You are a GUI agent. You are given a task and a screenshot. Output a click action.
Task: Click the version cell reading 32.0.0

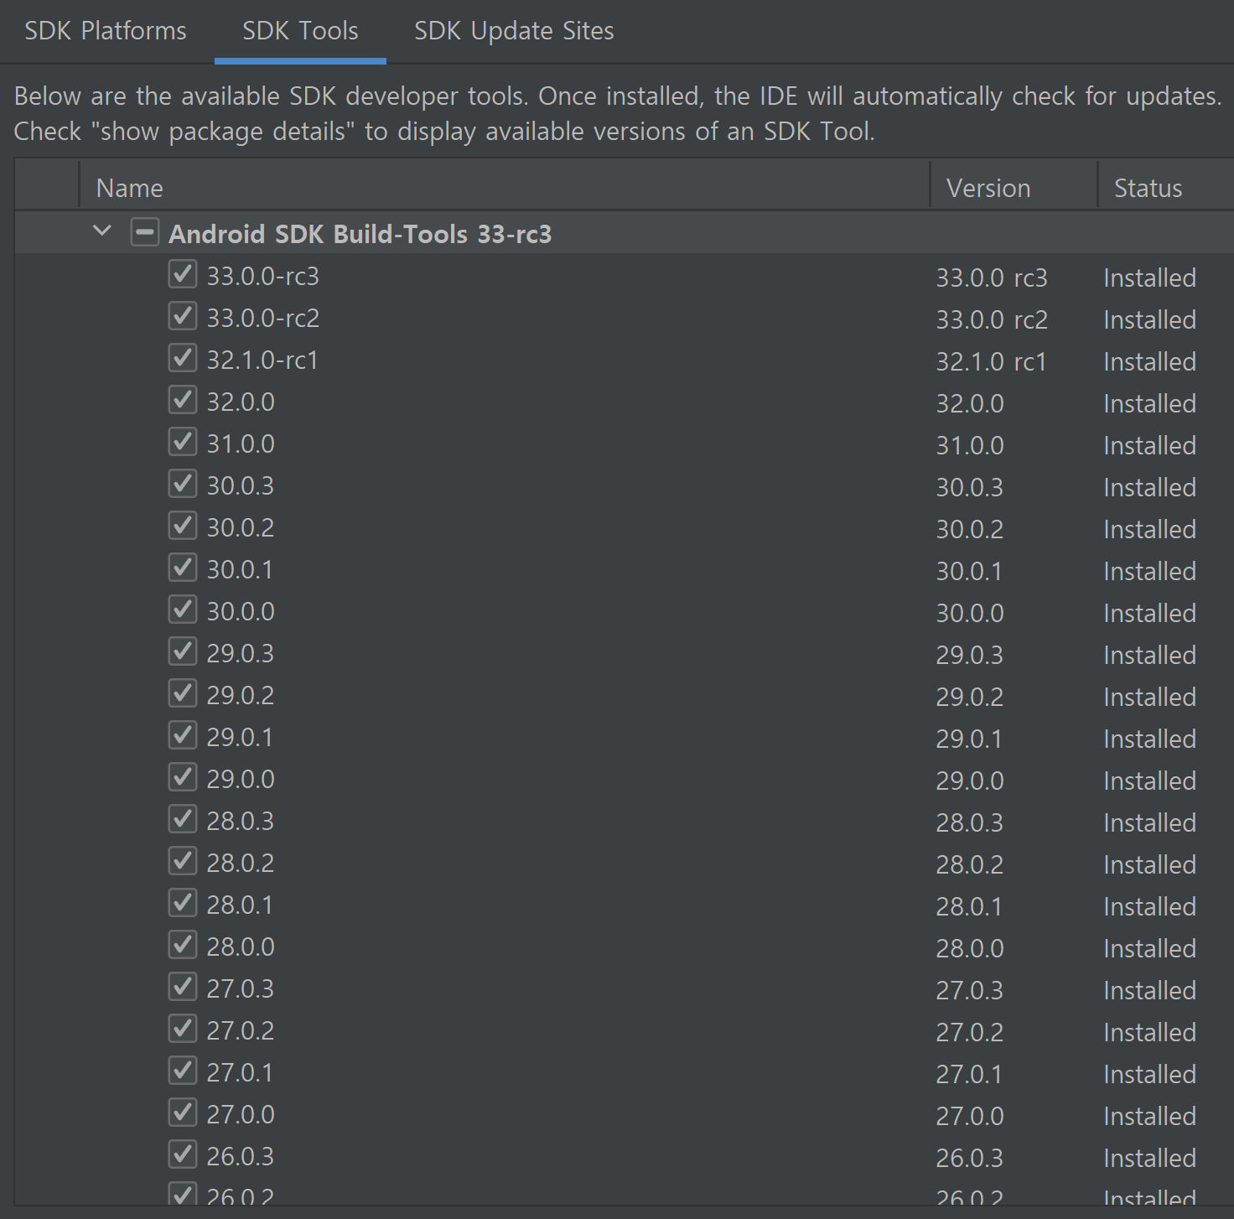[970, 404]
